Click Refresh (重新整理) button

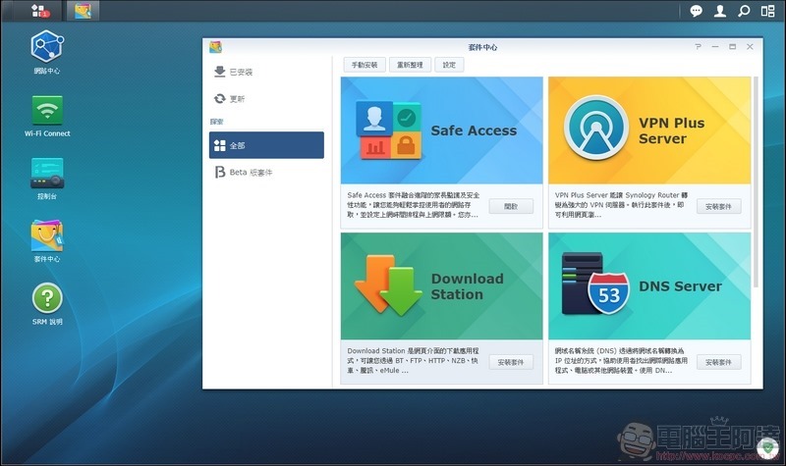(410, 65)
